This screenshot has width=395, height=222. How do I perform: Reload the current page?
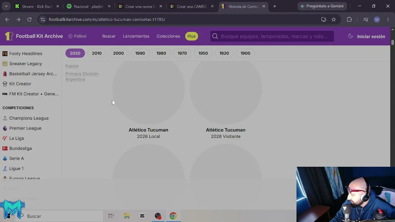[29, 19]
